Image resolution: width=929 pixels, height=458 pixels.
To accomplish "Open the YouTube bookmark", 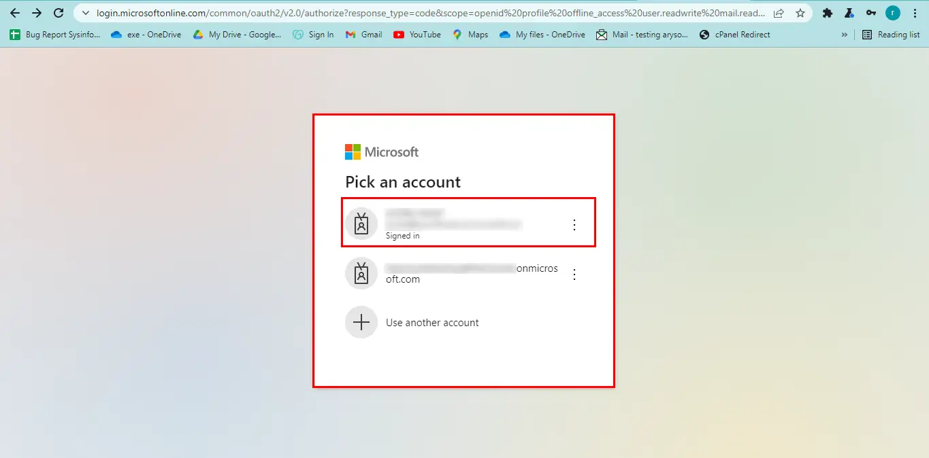I will tap(417, 35).
